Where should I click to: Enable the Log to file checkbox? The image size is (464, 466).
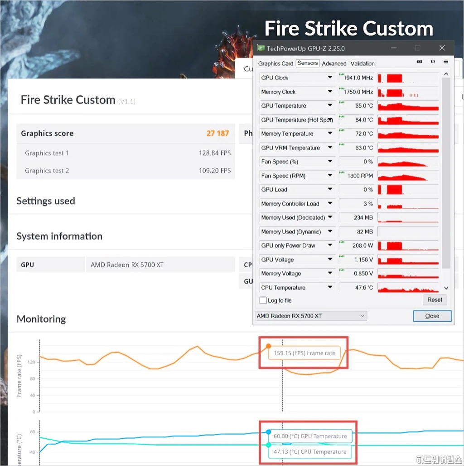pos(263,300)
